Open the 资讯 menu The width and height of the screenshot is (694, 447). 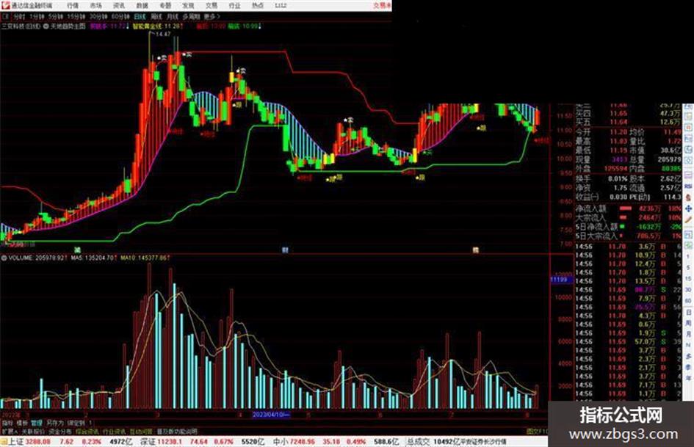tap(119, 6)
